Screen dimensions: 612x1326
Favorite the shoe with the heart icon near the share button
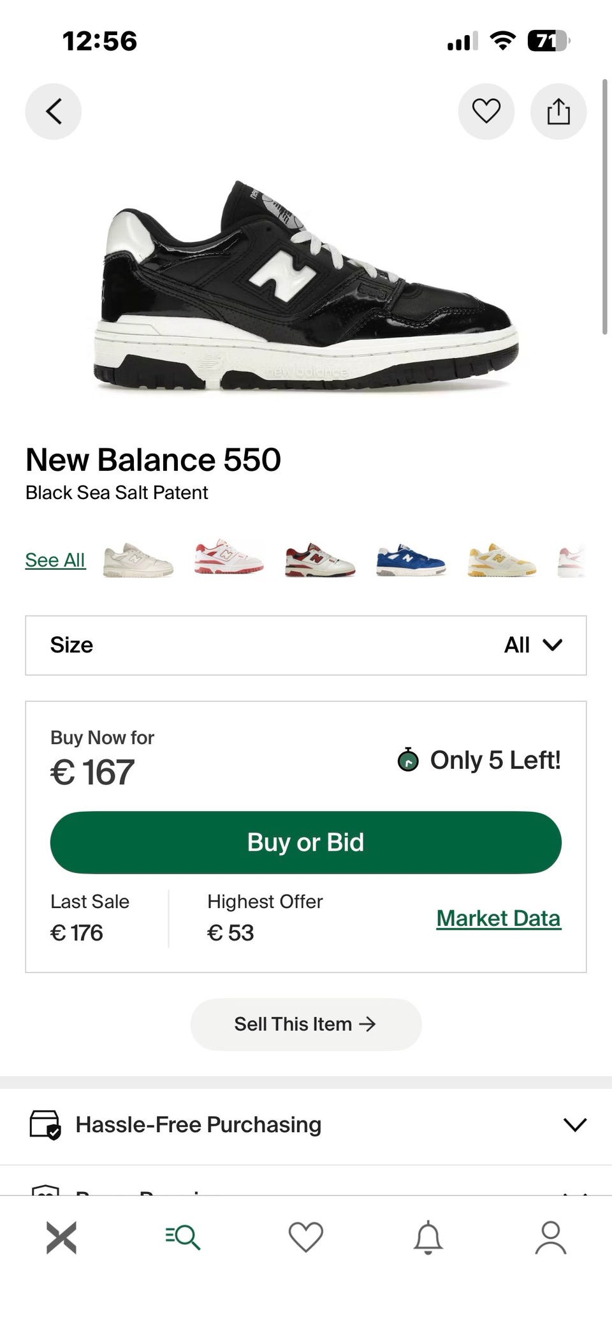pyautogui.click(x=486, y=112)
